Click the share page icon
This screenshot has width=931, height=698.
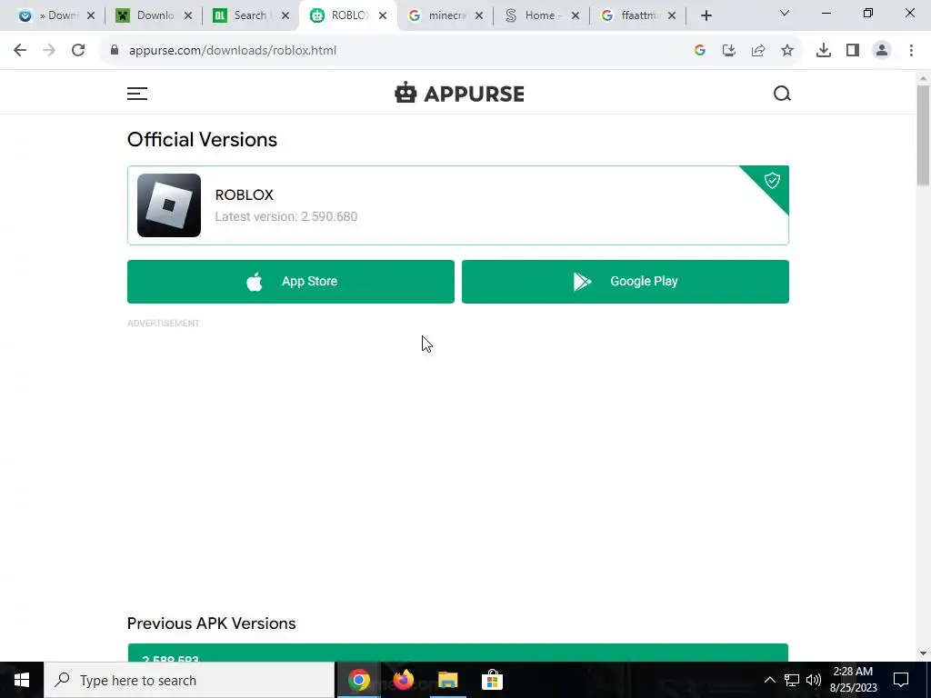point(758,51)
